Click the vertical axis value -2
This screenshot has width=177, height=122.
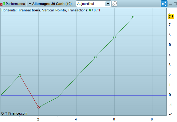(x=170, y=114)
